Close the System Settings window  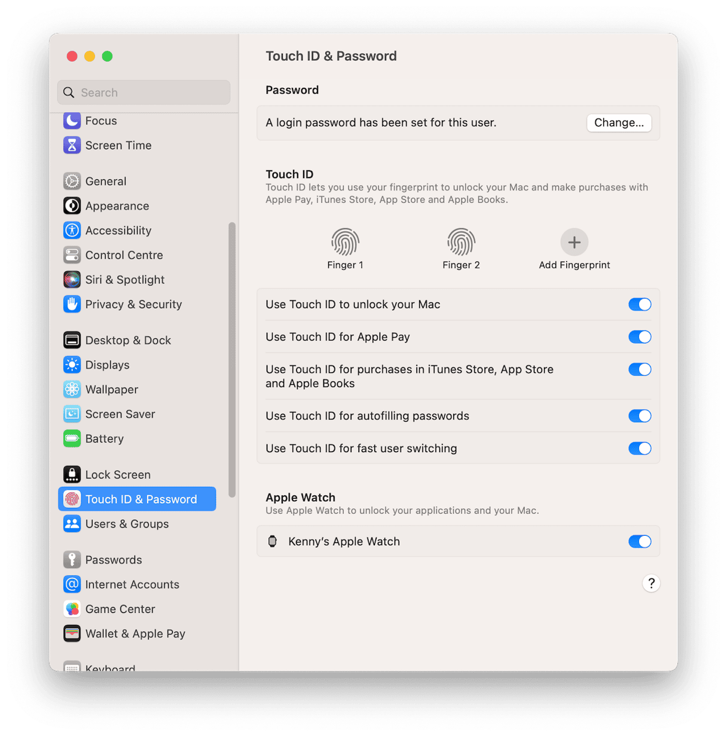[72, 56]
